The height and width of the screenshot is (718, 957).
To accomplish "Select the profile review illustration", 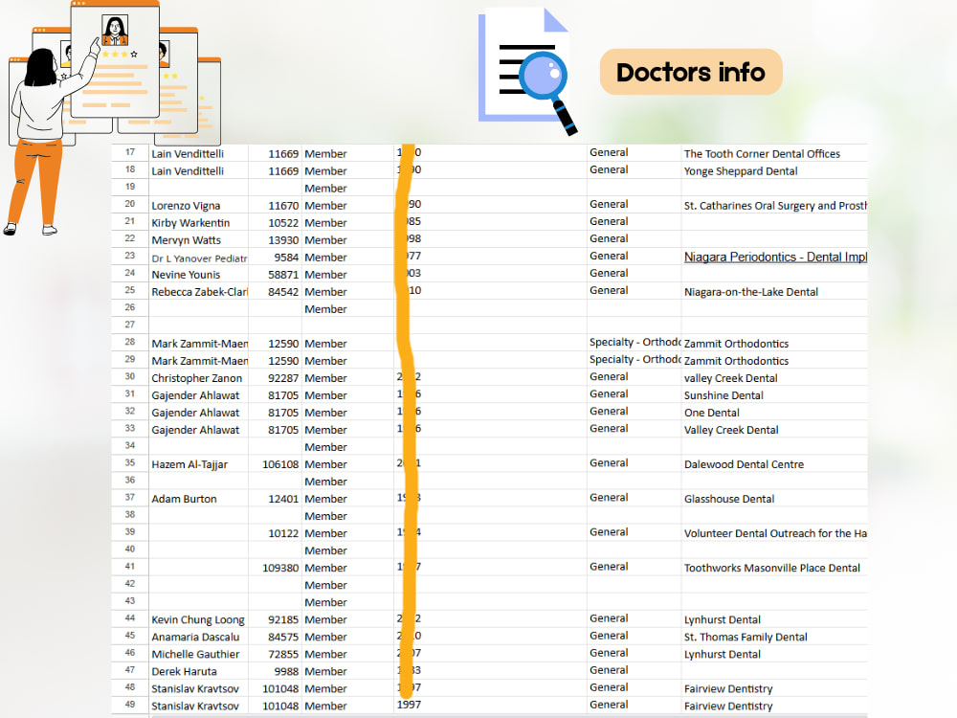I will (112, 117).
